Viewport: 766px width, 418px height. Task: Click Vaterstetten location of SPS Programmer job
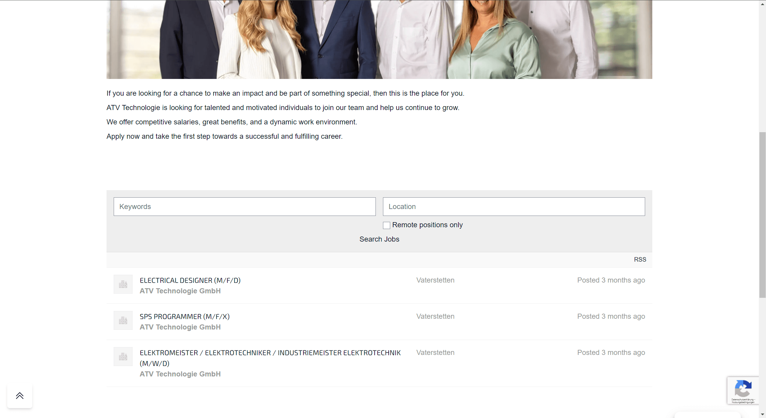click(x=435, y=316)
